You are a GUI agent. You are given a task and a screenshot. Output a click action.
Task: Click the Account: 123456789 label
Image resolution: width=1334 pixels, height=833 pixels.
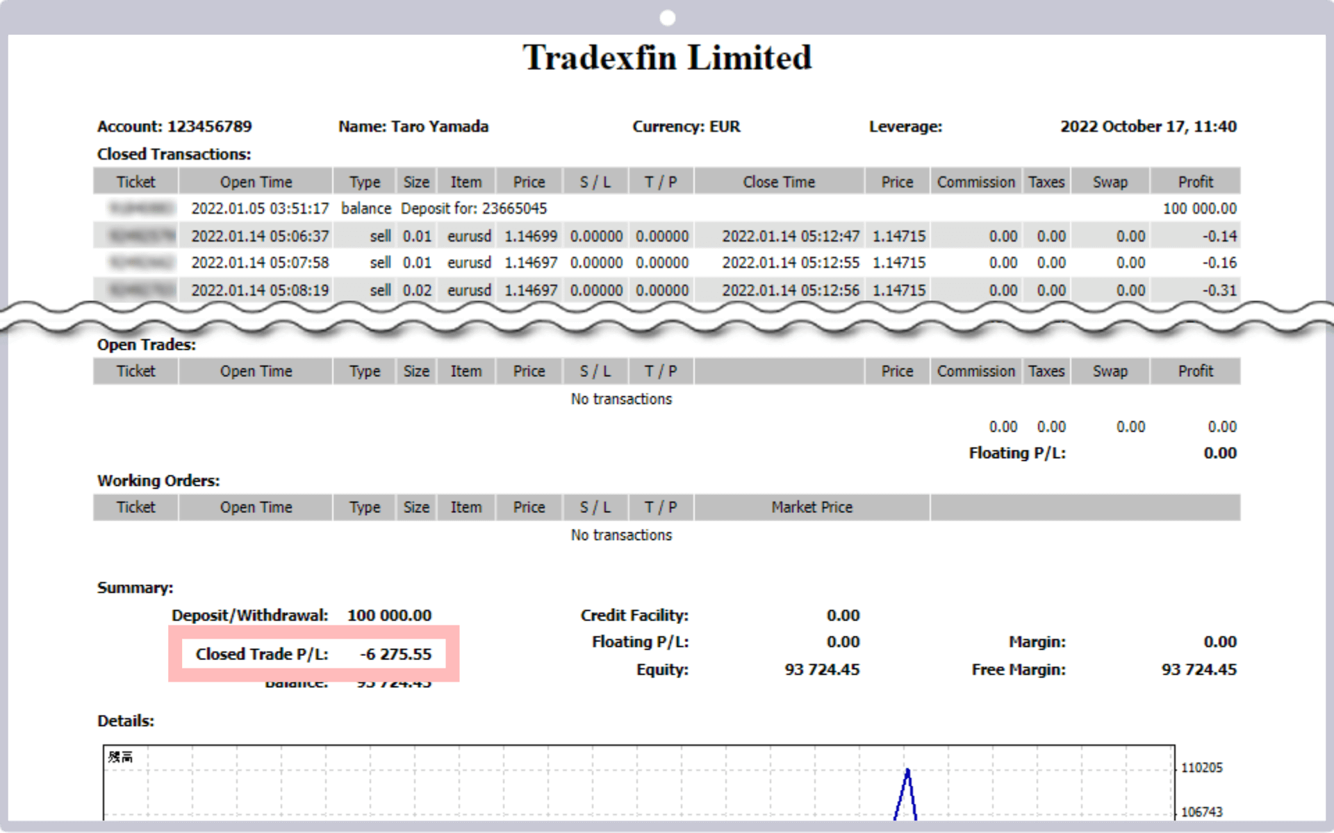(174, 126)
